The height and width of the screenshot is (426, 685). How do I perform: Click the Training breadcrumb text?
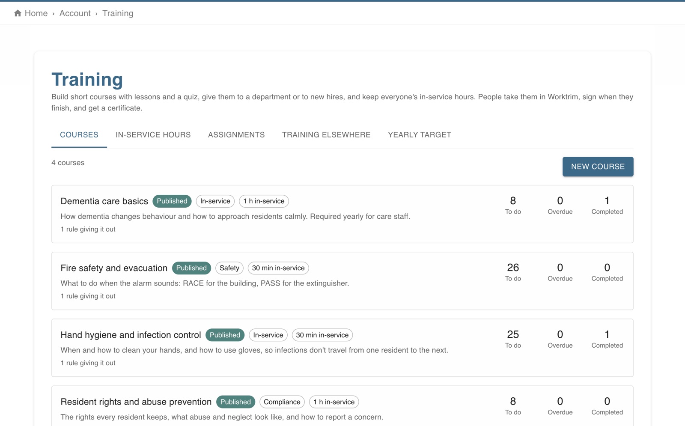pos(118,13)
